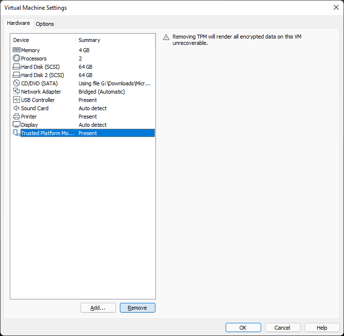Viewport: 344px width, 336px height.
Task: Switch to the Hardware tab
Action: pyautogui.click(x=19, y=23)
